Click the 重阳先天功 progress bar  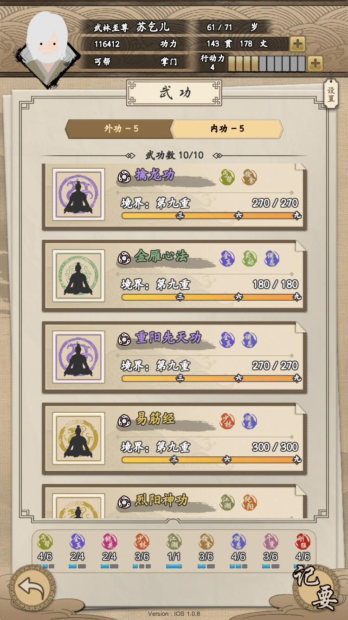point(212,378)
